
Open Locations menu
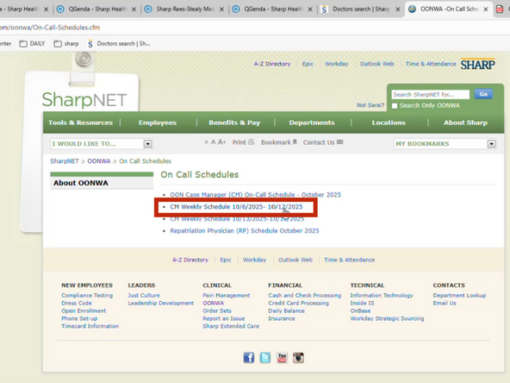[x=389, y=122]
